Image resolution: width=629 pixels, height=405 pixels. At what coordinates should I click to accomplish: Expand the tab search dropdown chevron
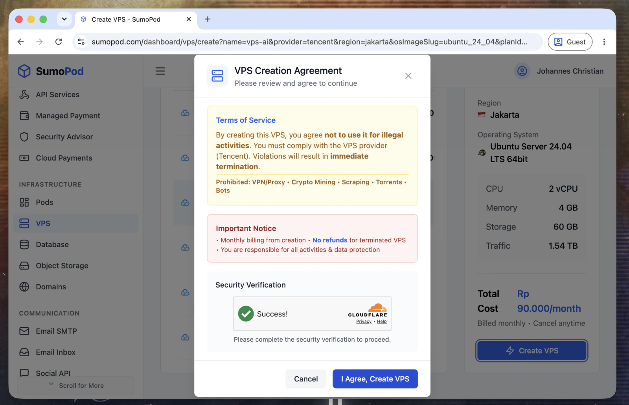(x=64, y=19)
